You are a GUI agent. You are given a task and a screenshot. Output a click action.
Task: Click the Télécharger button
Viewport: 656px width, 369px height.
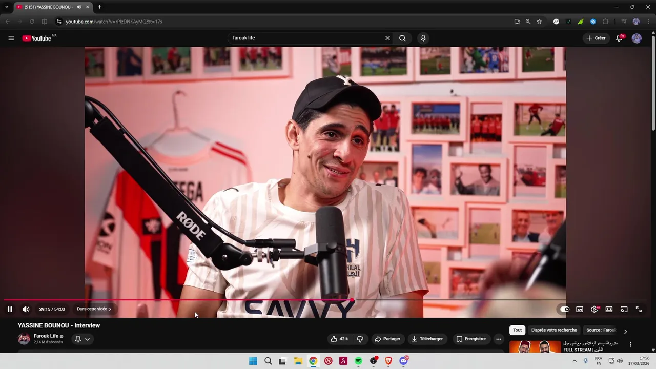point(427,339)
